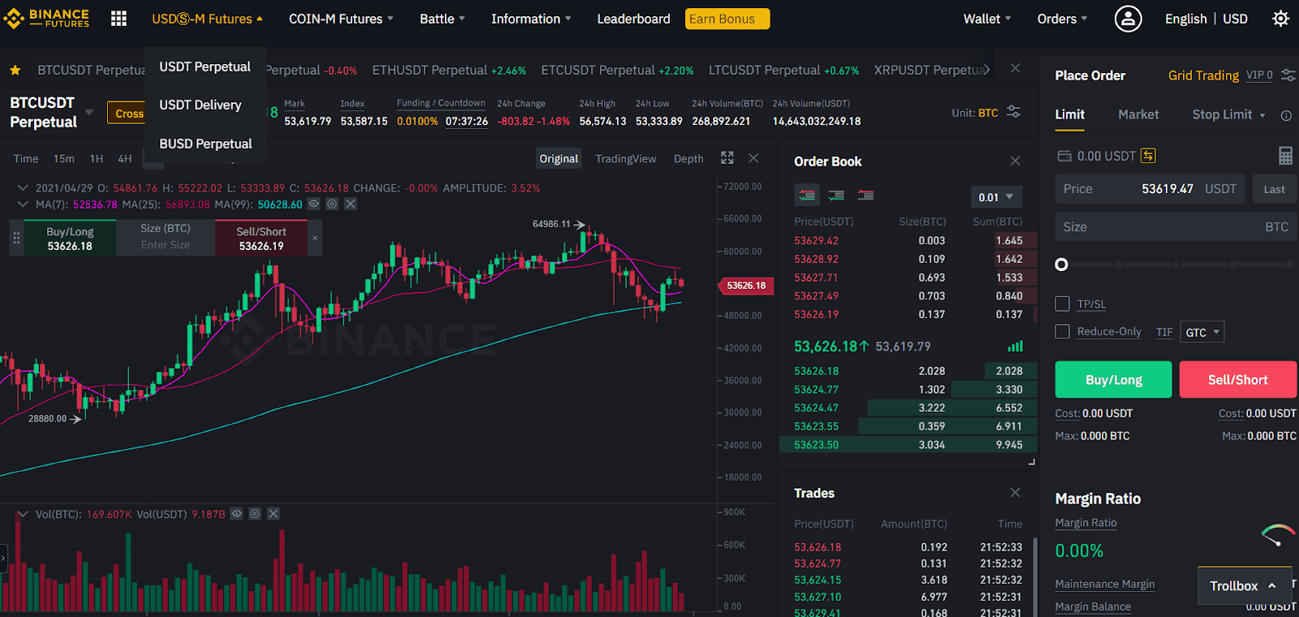Click the red Sell/Short button in order form
This screenshot has width=1299, height=617.
[1237, 379]
